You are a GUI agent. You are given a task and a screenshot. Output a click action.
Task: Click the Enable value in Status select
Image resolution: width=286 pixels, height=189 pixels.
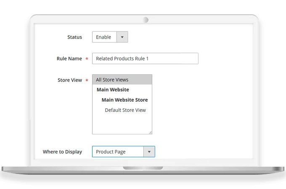[x=103, y=37]
